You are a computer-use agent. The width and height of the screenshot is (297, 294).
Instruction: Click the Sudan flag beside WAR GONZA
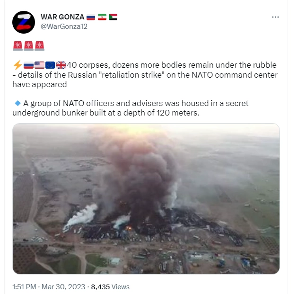coord(113,17)
